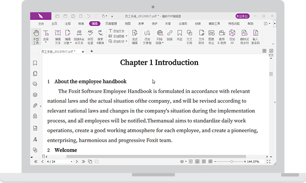The width and height of the screenshot is (306, 183).
Task: Open the bookmarks panel in left sidebar
Action: (35, 63)
